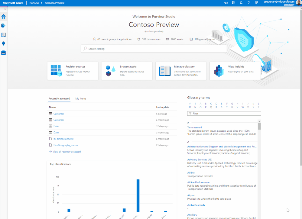Click Purview in the breadcrumb
Image resolution: width=302 pixels, height=219 pixels.
point(34,3)
